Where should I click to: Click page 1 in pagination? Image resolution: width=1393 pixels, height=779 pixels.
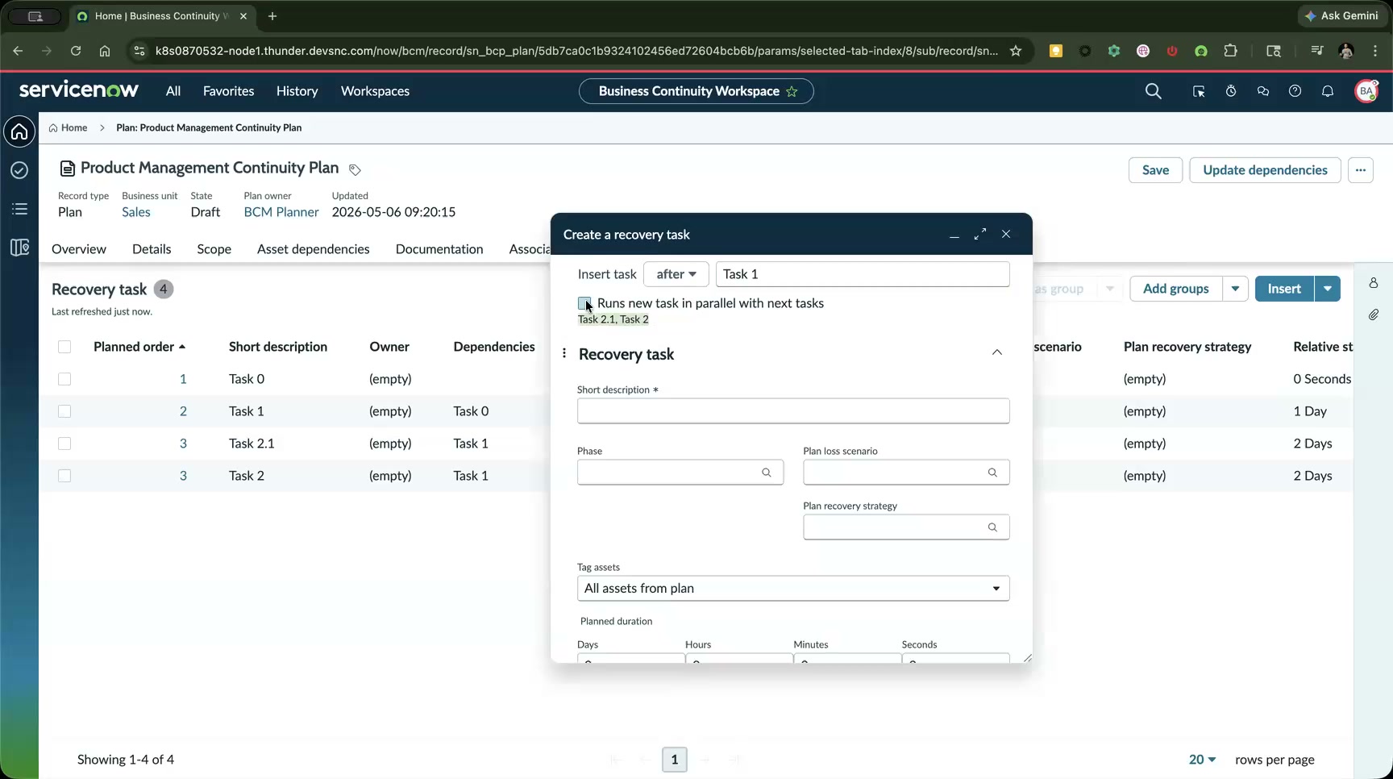tap(675, 760)
